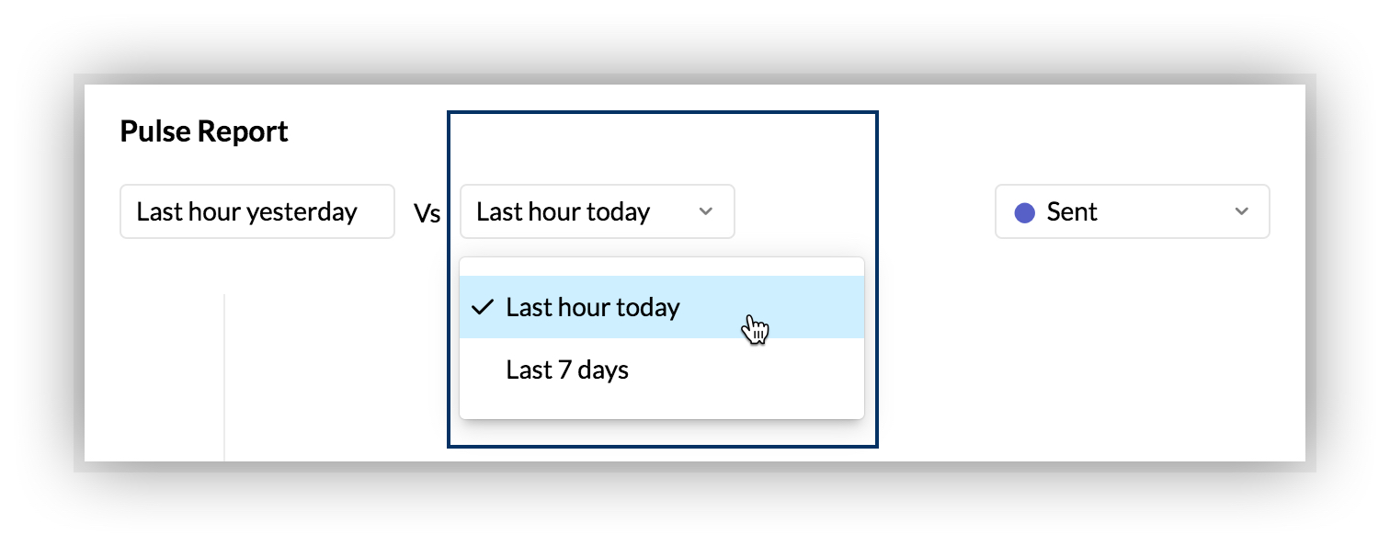Open the Sent metric selector box
The image size is (1390, 546).
click(x=1132, y=211)
